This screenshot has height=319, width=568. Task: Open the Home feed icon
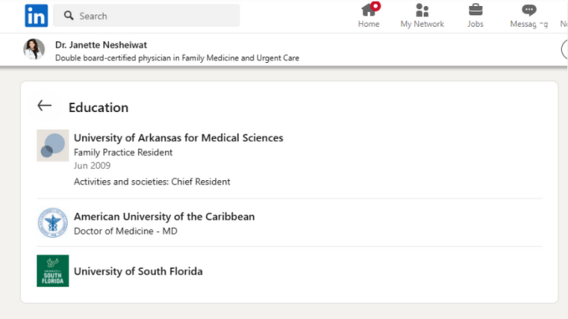369,10
